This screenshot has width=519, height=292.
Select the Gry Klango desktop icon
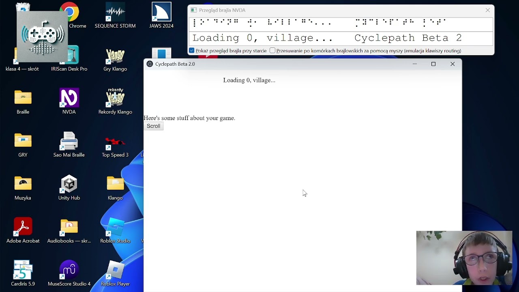click(115, 60)
